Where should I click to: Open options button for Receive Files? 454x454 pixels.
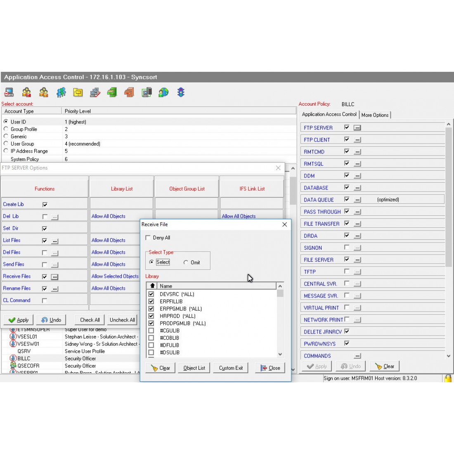[x=54, y=277]
